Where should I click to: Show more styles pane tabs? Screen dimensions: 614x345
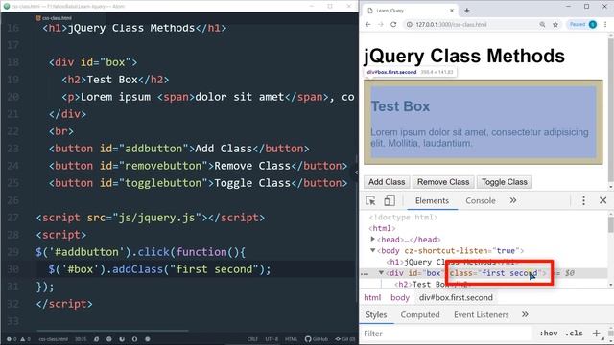[525, 315]
